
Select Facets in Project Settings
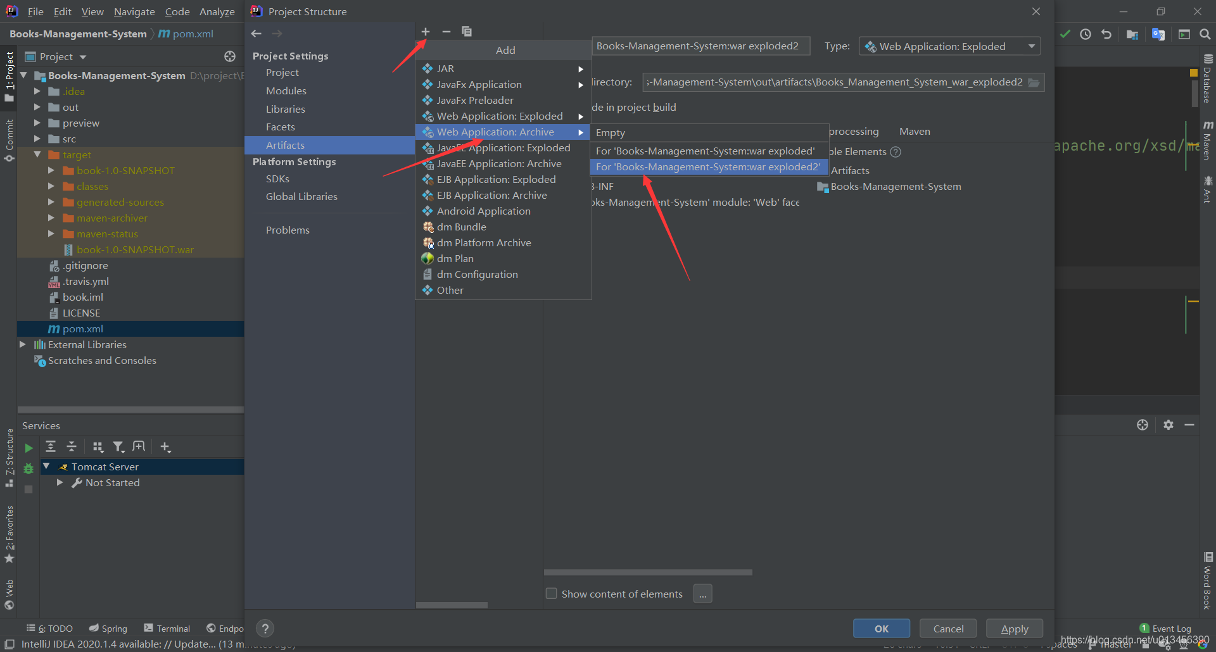pyautogui.click(x=281, y=127)
